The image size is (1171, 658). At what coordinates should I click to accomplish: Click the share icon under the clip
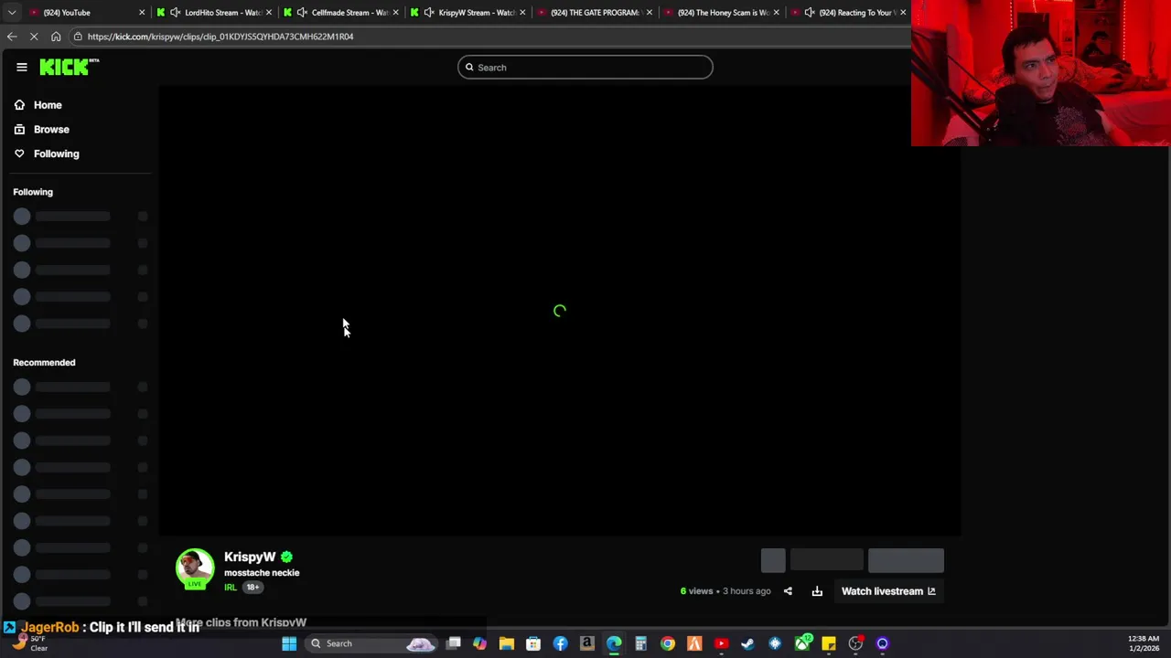coord(788,591)
